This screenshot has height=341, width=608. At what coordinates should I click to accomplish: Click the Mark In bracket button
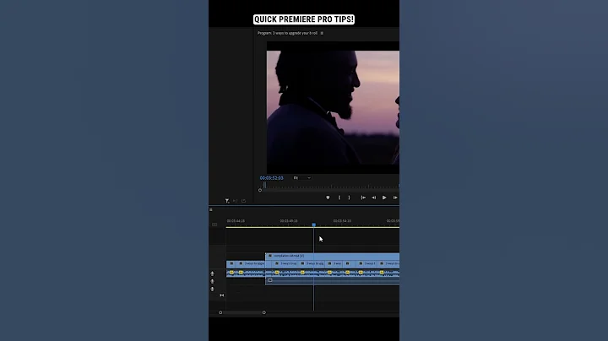(339, 198)
